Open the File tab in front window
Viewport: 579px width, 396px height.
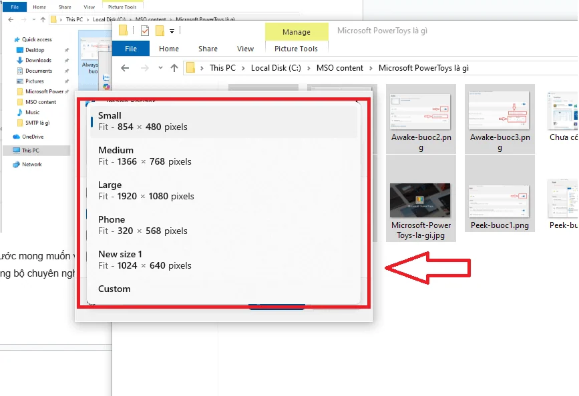[131, 49]
